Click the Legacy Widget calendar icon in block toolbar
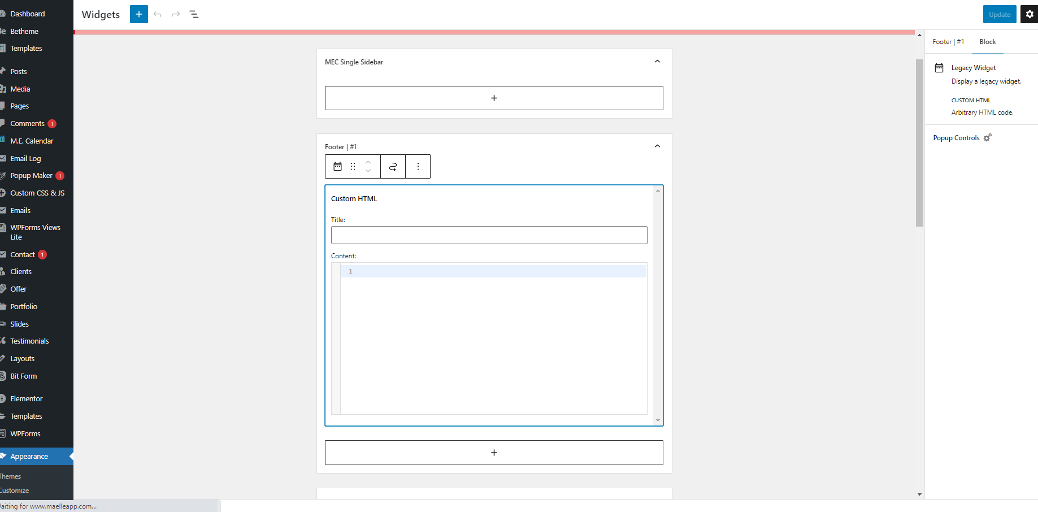1038x512 pixels. click(x=337, y=166)
